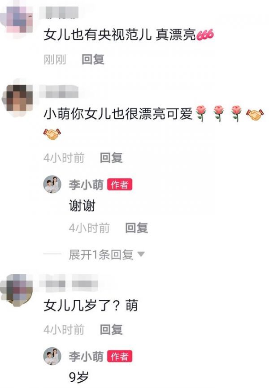Open 李小萌's avatar above 谢谢 reply
269x388 pixels.
tap(52, 184)
